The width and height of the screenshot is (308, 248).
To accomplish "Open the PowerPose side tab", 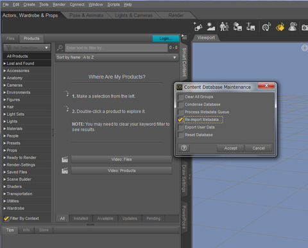I will [184, 217].
